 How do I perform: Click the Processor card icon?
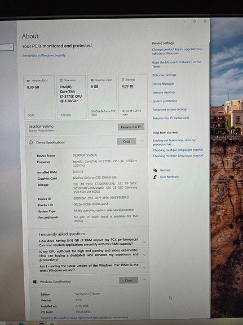pyautogui.click(x=61, y=80)
